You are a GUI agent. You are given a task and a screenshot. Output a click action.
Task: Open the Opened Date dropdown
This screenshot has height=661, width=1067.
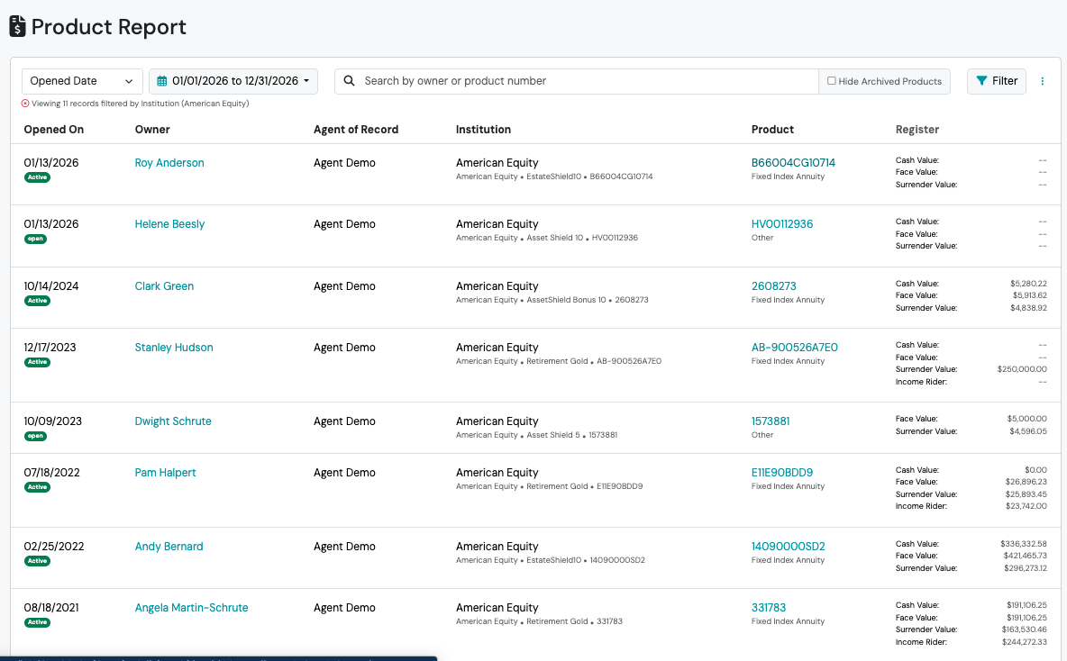[x=82, y=81]
